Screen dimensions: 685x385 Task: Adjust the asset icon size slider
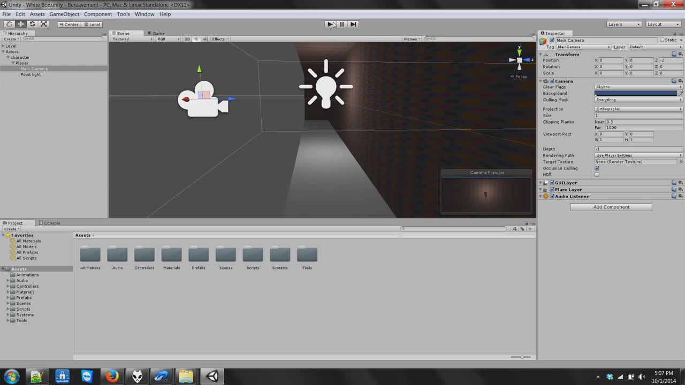coord(521,357)
